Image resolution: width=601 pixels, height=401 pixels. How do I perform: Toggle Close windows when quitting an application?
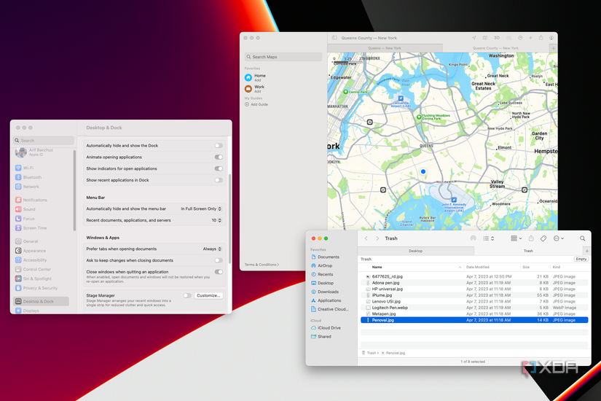[219, 272]
